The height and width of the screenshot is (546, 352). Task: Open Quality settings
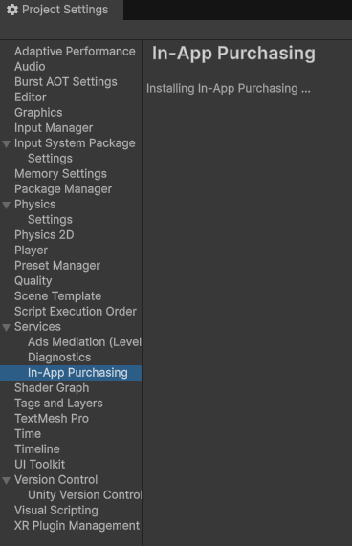(x=33, y=281)
